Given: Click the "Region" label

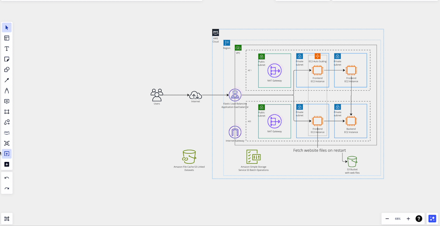Looking at the screenshot, I should (227, 48).
